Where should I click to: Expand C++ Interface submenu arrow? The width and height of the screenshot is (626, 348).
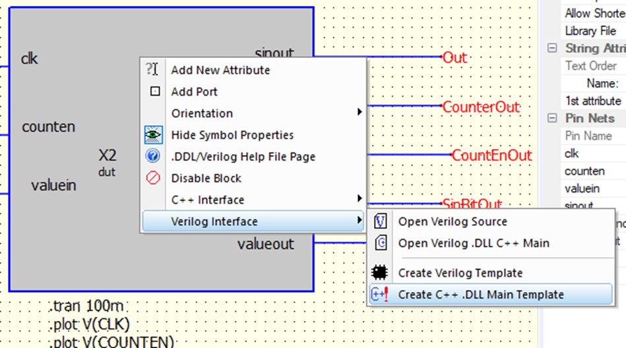click(360, 198)
